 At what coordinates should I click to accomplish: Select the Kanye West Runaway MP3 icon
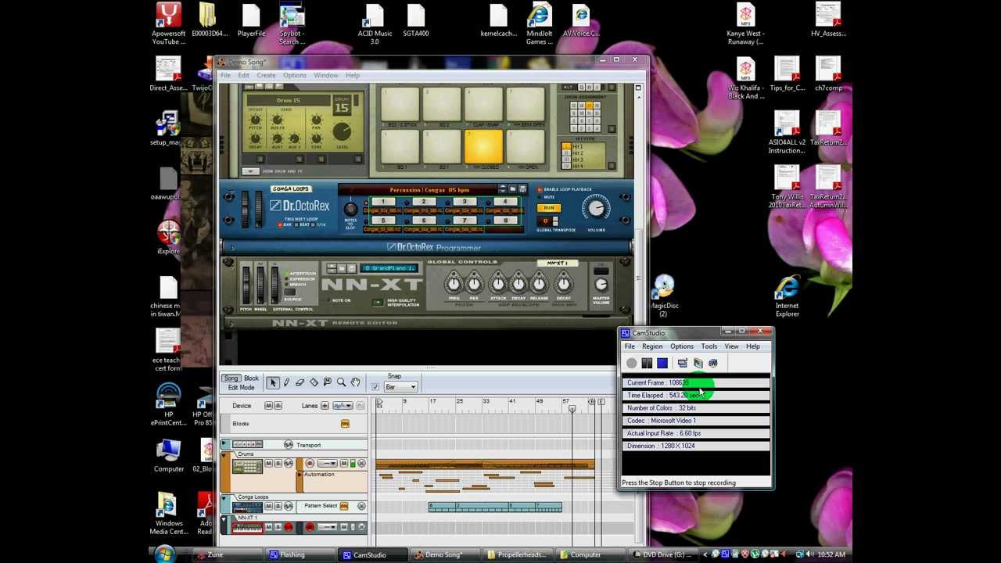(x=745, y=23)
